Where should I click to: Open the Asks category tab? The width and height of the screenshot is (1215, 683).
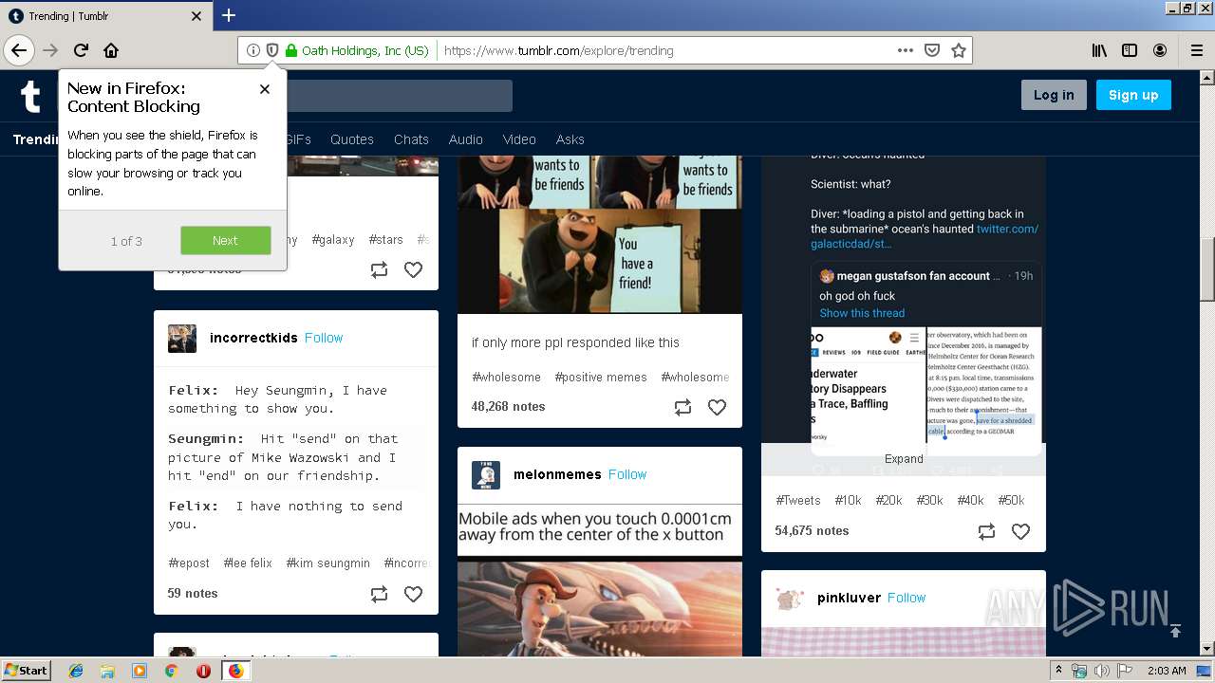coord(570,139)
